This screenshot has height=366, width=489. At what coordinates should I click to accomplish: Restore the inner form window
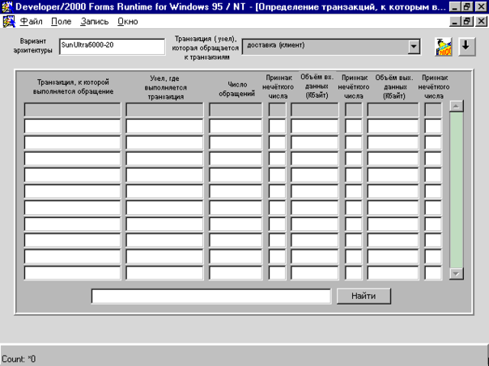[x=467, y=21]
